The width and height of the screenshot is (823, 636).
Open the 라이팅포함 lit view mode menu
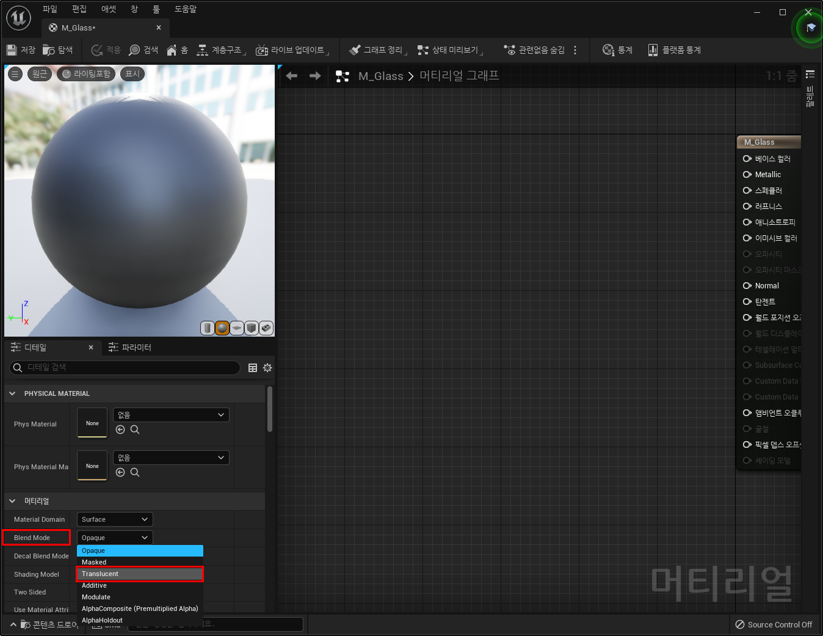pos(86,74)
